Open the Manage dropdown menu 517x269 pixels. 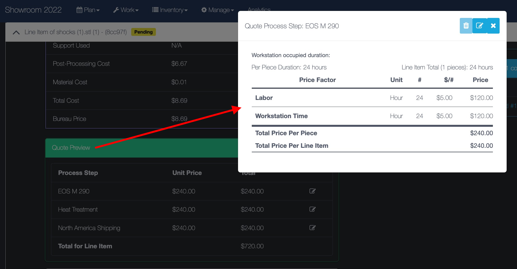pos(218,10)
